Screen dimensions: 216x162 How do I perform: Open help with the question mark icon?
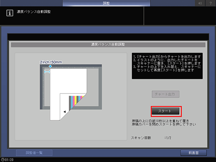coord(211,3)
